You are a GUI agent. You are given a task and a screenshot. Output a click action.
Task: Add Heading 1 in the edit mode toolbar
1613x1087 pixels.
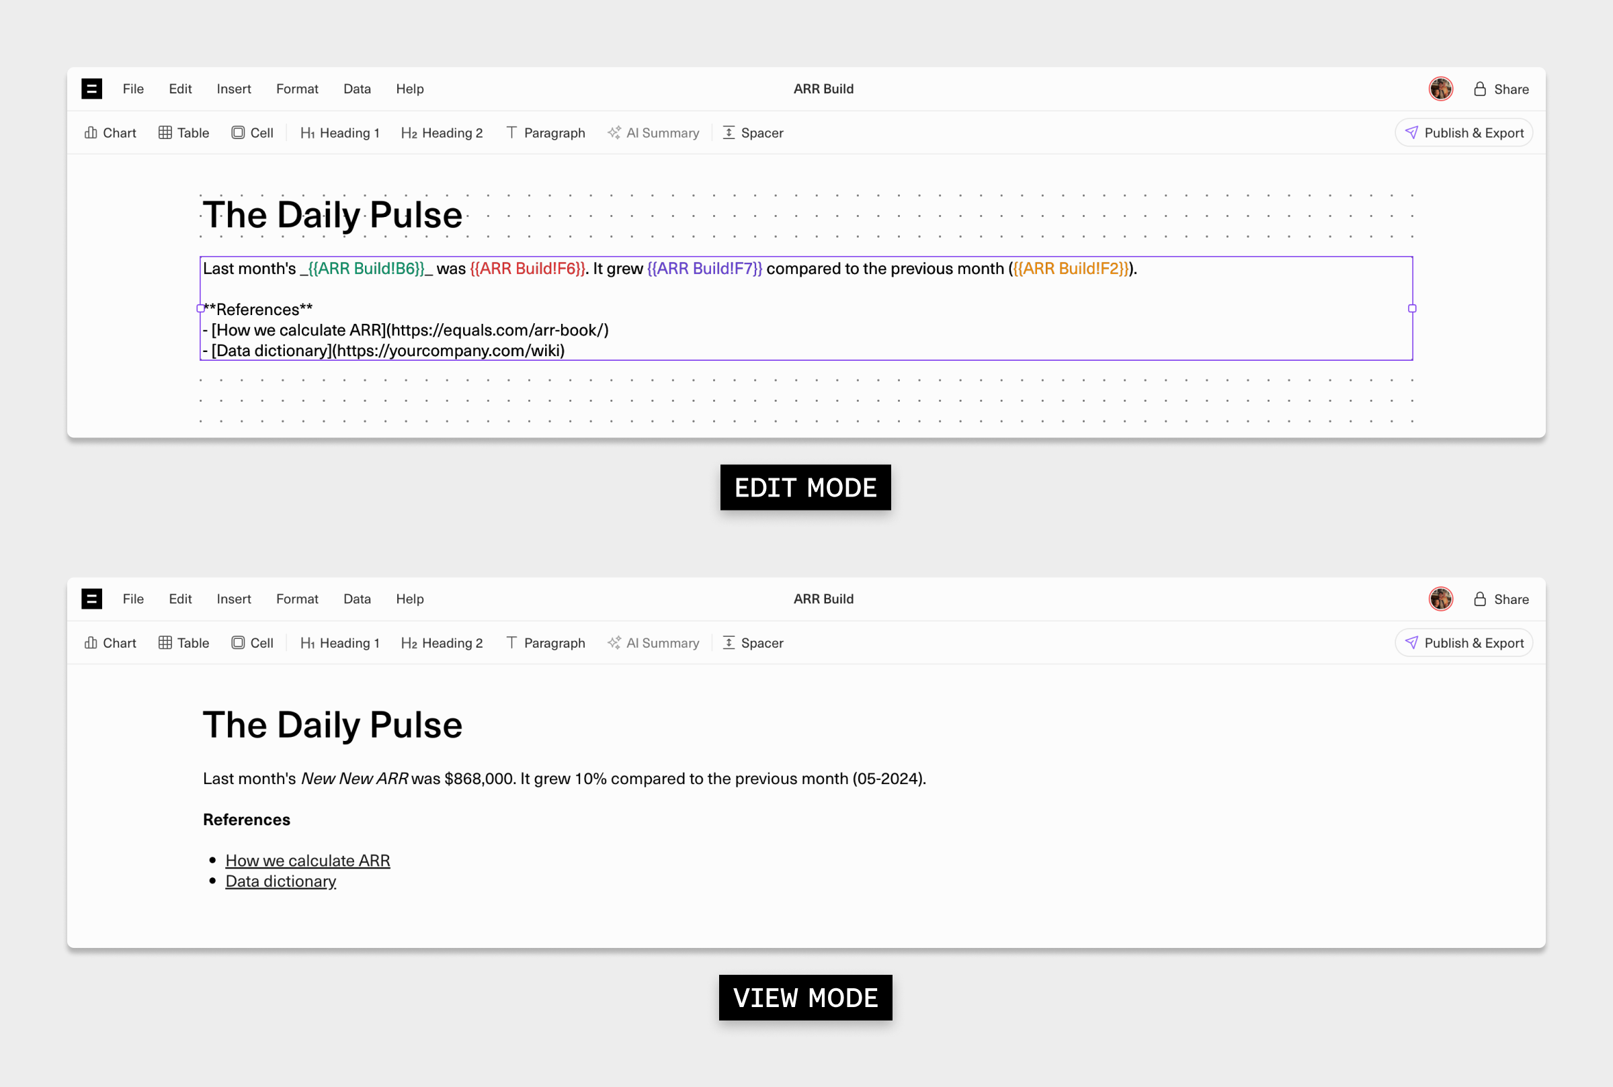point(340,132)
